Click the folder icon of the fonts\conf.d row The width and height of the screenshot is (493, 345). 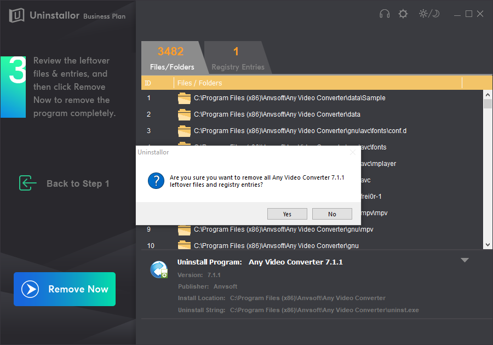click(x=184, y=131)
